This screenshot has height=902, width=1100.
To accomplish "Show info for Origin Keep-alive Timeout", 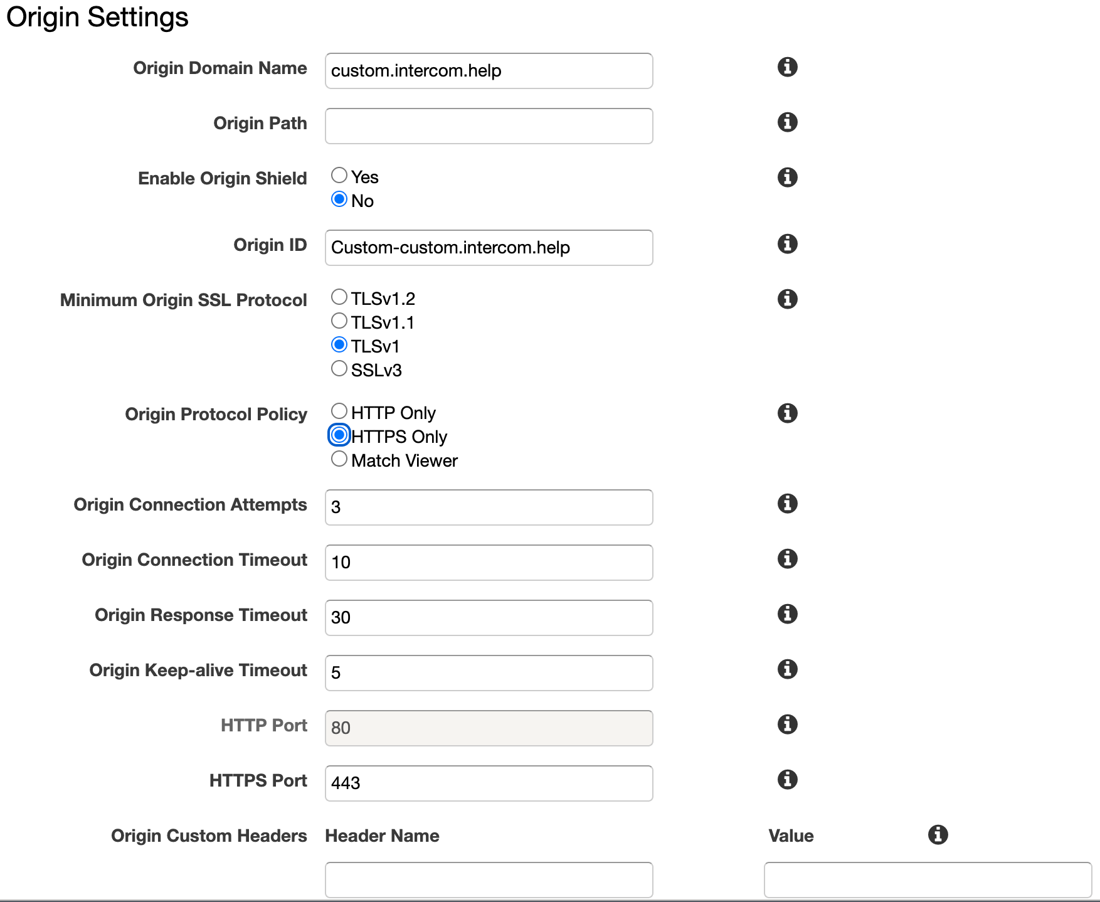I will 787,669.
